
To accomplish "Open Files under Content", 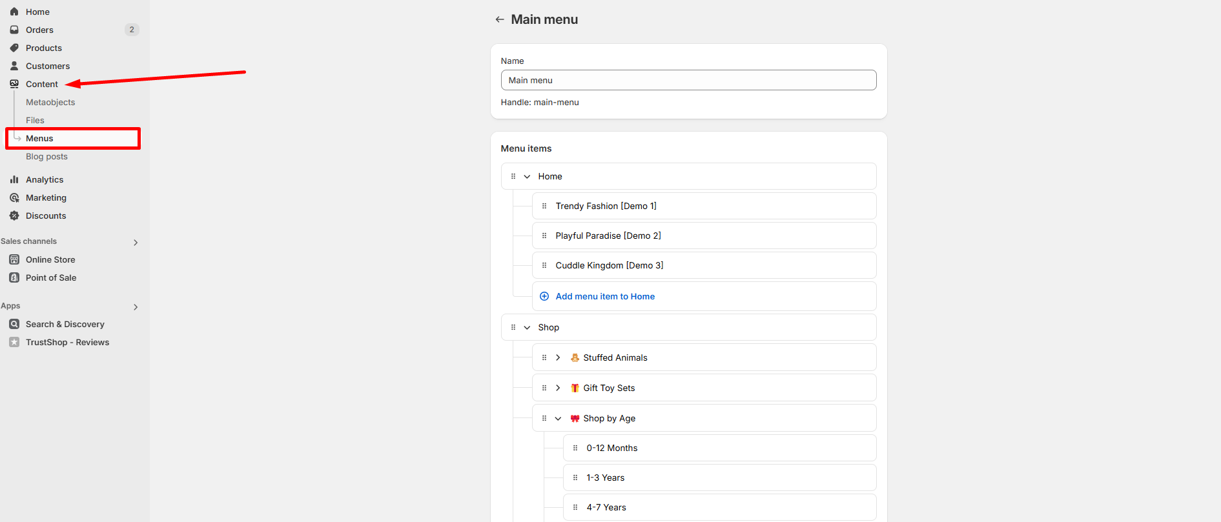I will (x=35, y=120).
